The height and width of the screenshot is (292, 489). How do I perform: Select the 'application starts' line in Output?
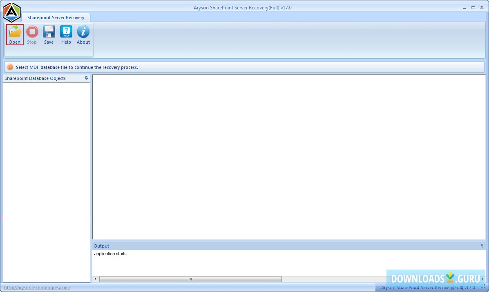pyautogui.click(x=110, y=254)
